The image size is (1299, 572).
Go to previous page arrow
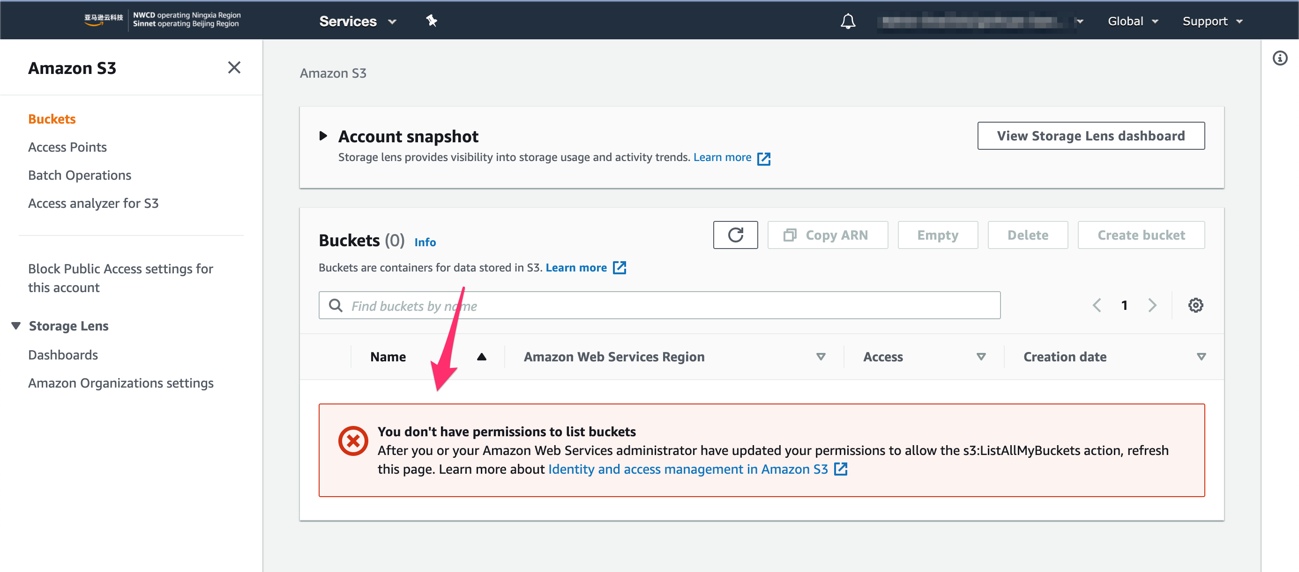tap(1097, 305)
